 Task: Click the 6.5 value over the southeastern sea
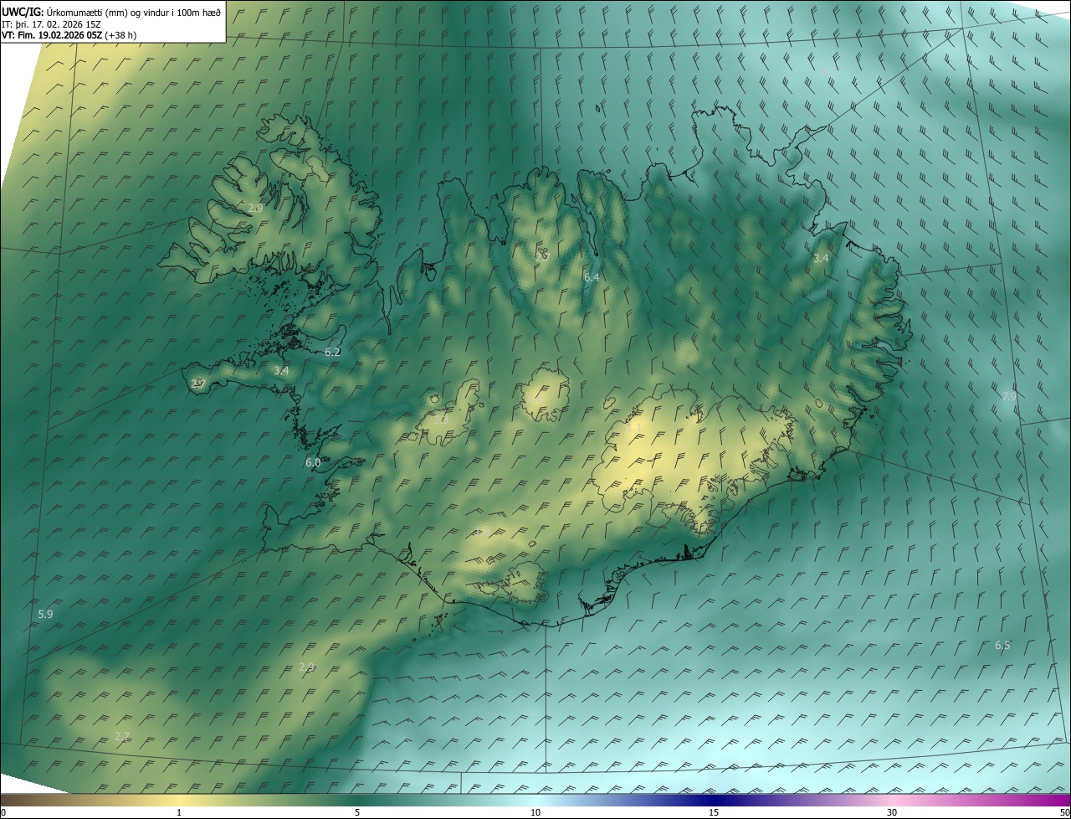click(x=1002, y=645)
